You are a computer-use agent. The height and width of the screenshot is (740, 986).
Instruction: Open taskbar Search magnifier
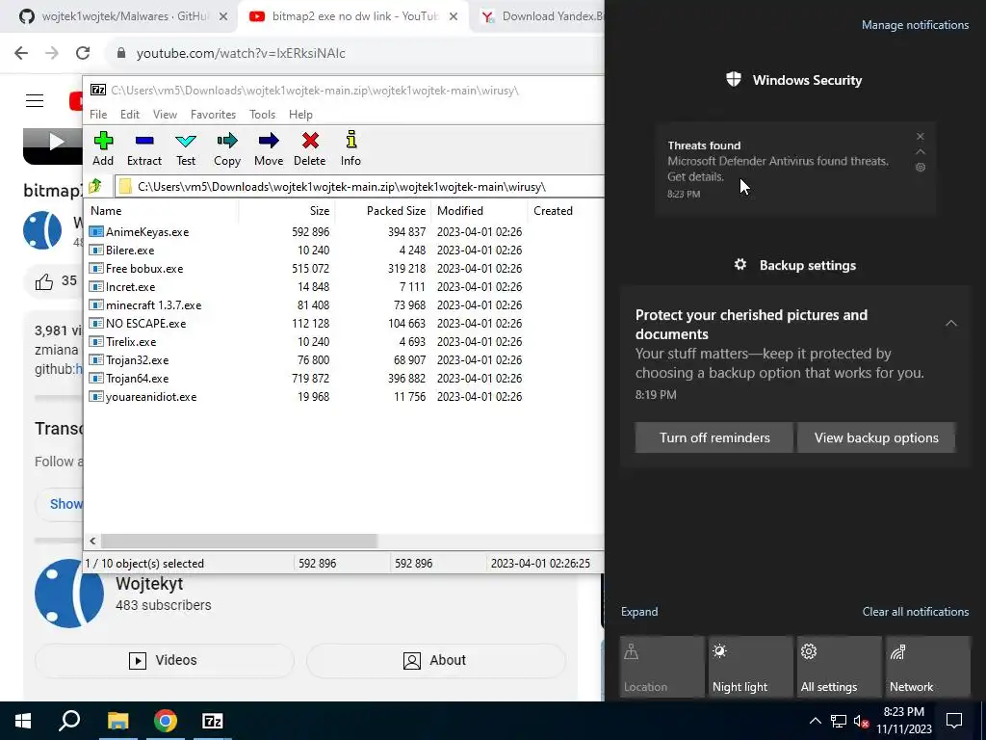click(69, 721)
